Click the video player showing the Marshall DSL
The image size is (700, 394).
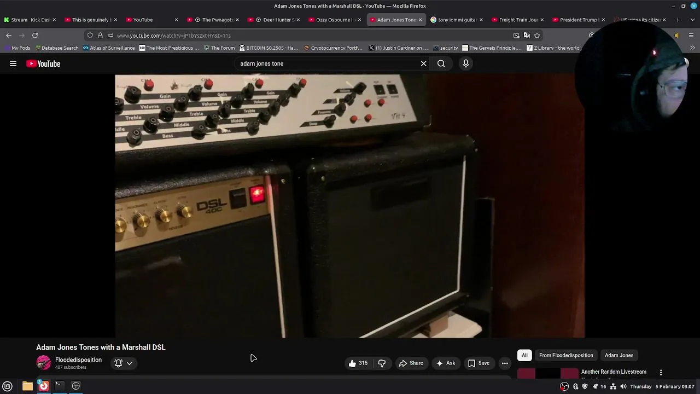tap(349, 206)
